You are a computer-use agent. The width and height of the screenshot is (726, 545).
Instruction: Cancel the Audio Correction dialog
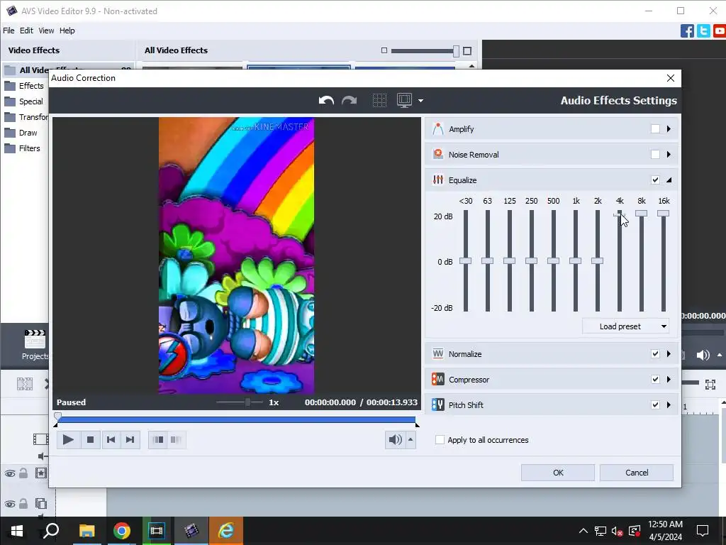pos(637,473)
